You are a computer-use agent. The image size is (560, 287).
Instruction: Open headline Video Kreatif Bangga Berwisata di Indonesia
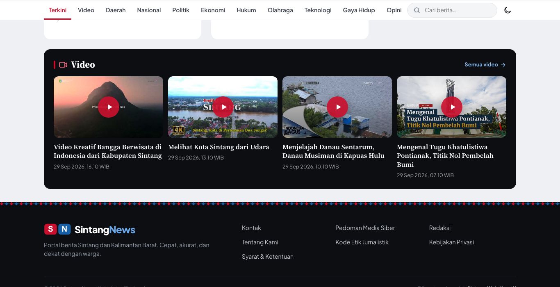click(108, 151)
